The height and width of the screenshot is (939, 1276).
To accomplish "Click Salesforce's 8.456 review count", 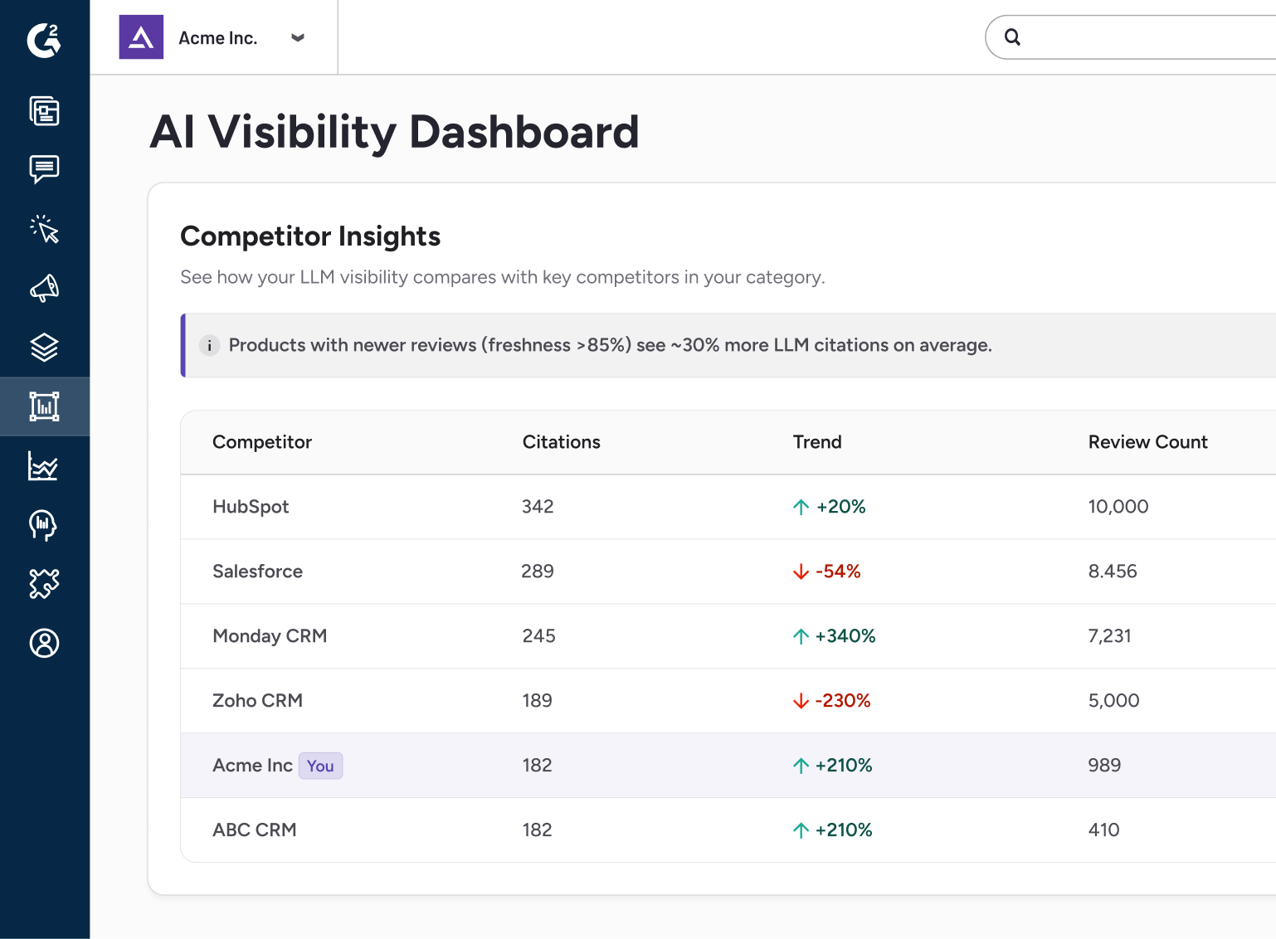I will coord(1113,572).
